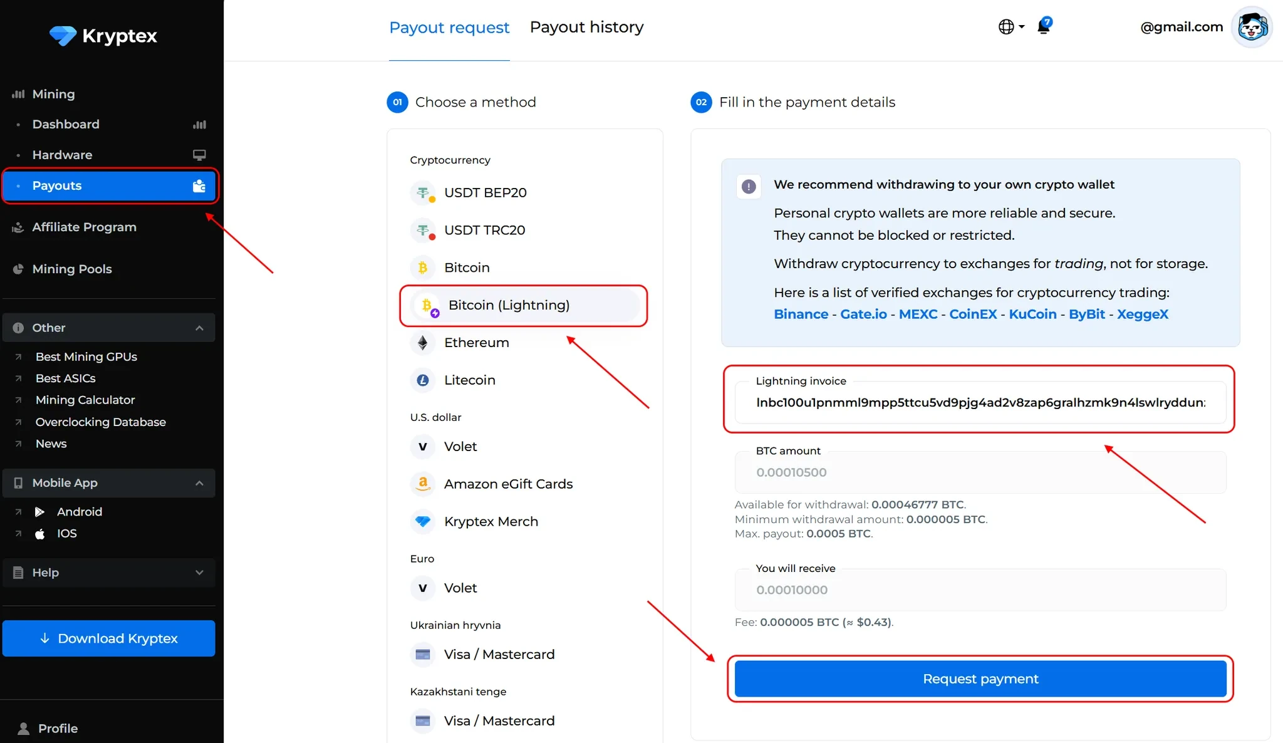1283x743 pixels.
Task: Collapse the Mobile App section
Action: [199, 483]
